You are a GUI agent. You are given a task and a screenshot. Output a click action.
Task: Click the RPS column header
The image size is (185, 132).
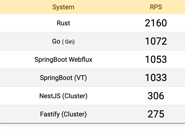click(156, 7)
